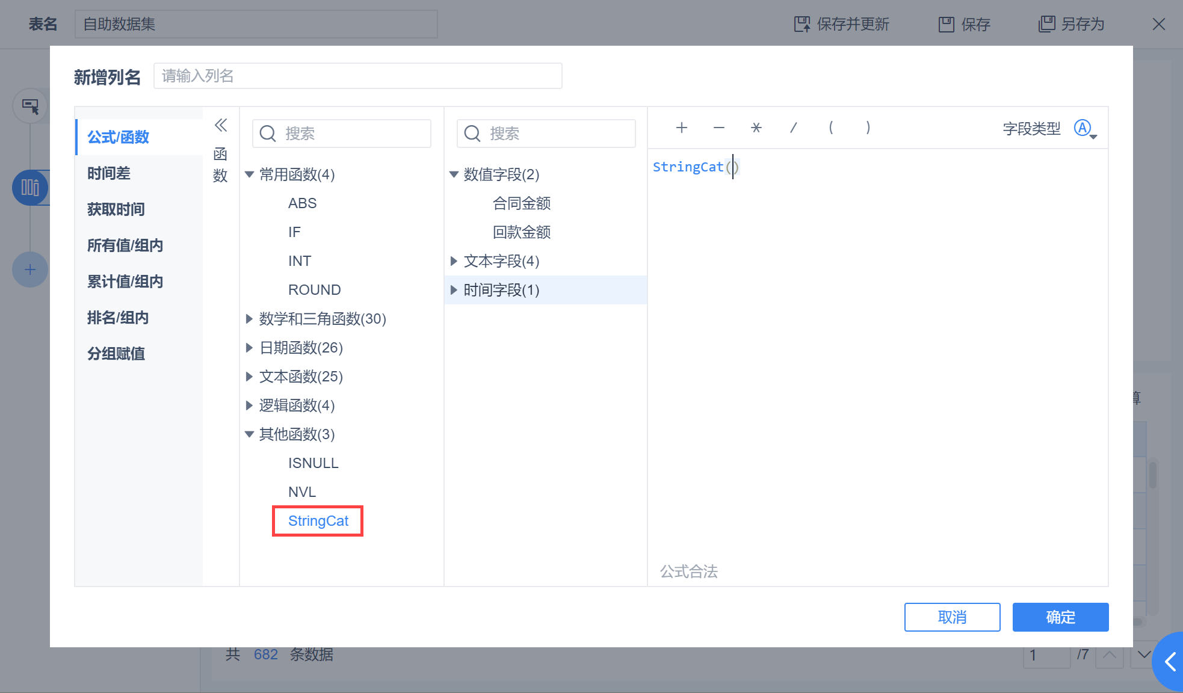Insert the plus operator into formula

pyautogui.click(x=681, y=128)
